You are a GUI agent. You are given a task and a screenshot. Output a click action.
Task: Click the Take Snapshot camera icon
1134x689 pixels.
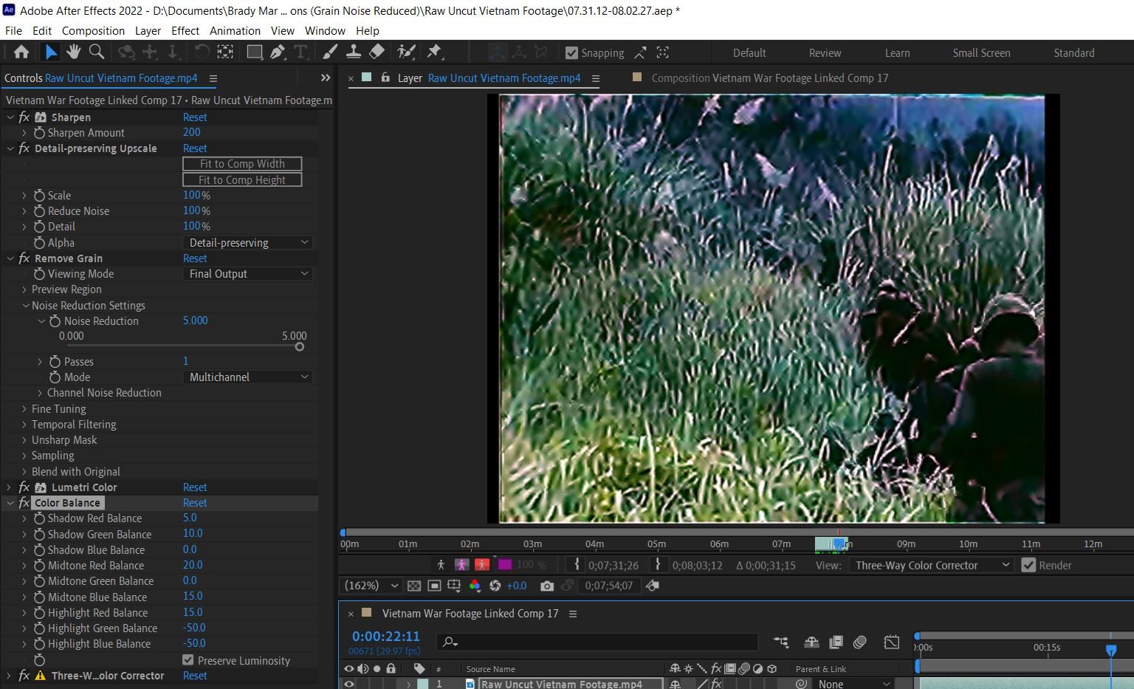pos(547,586)
